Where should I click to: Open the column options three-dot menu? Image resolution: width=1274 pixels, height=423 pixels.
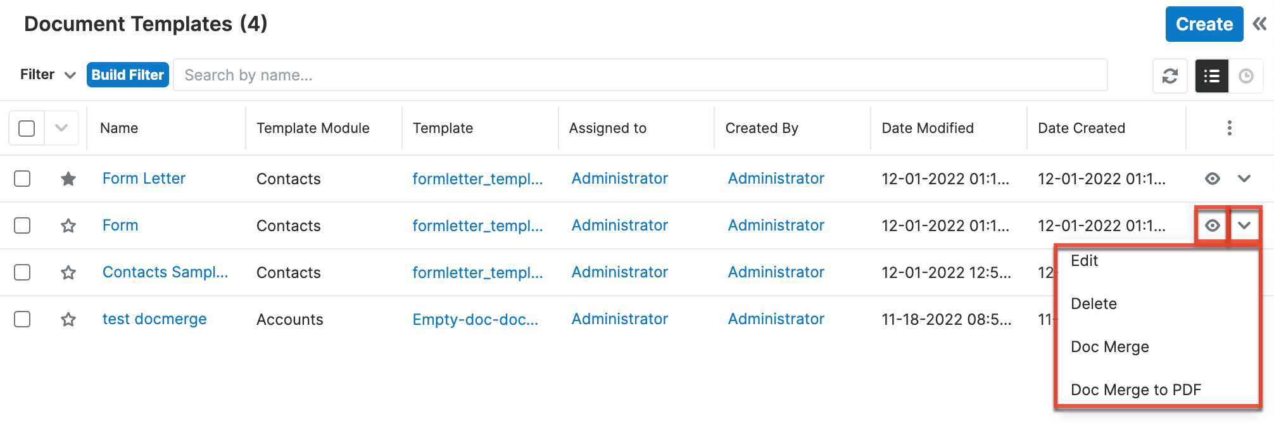click(x=1228, y=127)
